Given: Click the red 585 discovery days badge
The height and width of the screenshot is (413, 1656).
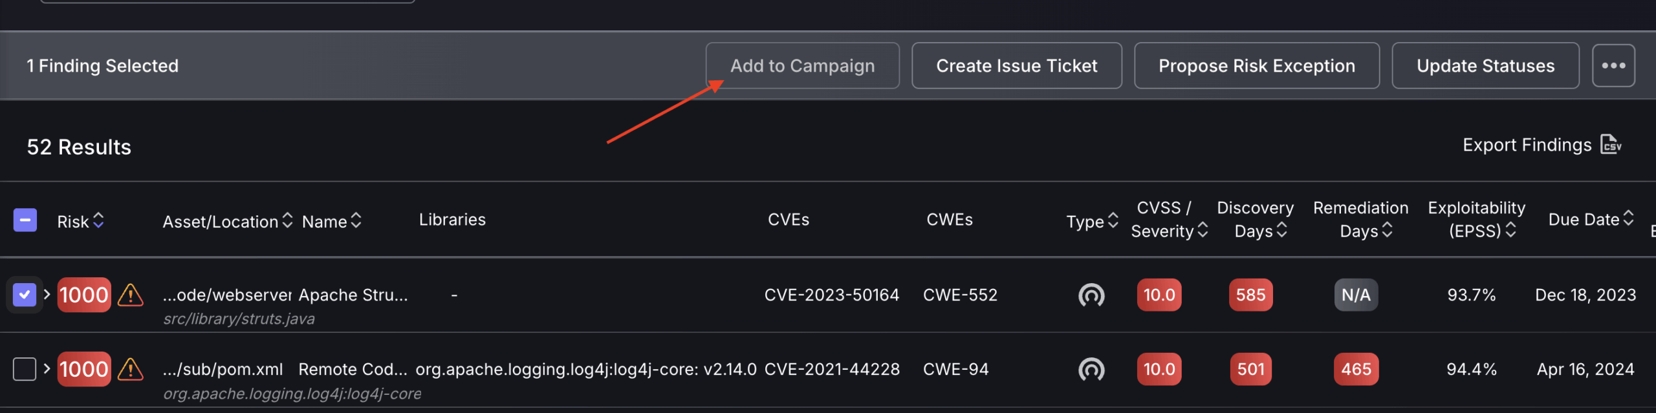Looking at the screenshot, I should coord(1250,295).
